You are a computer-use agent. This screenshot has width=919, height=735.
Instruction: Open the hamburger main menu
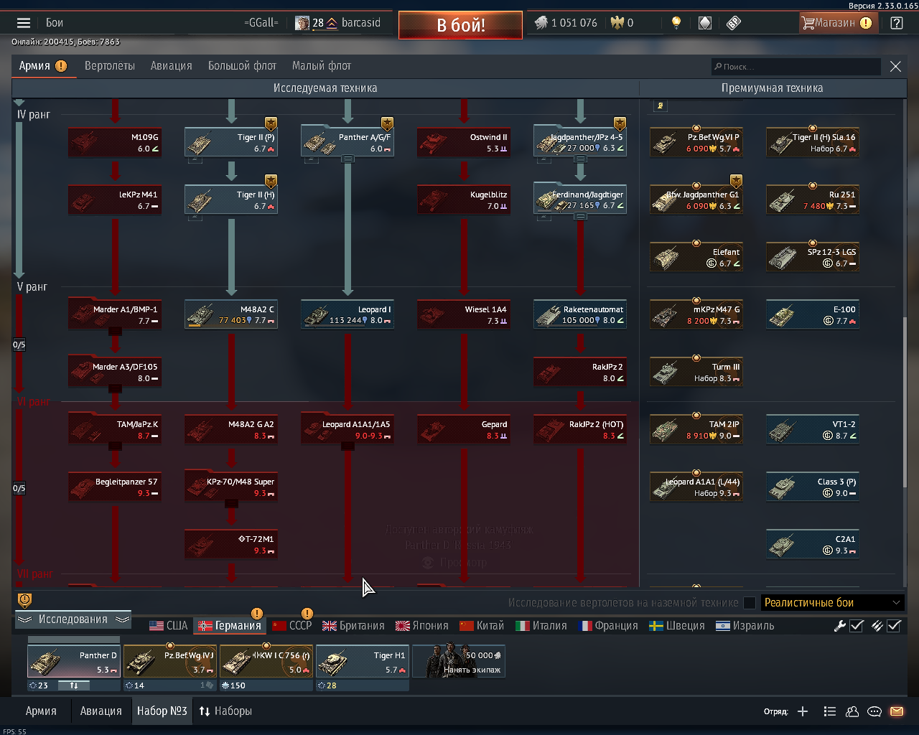24,23
